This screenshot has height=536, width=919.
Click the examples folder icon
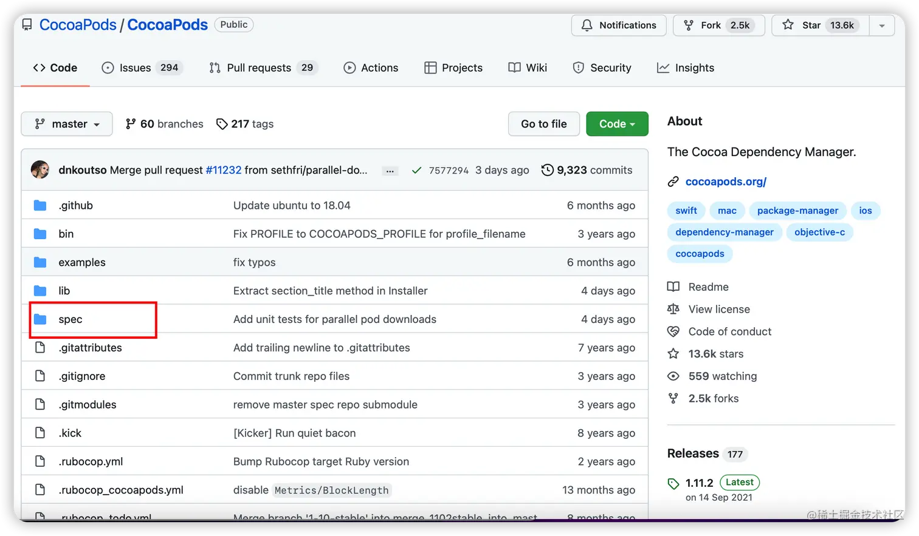pos(40,263)
